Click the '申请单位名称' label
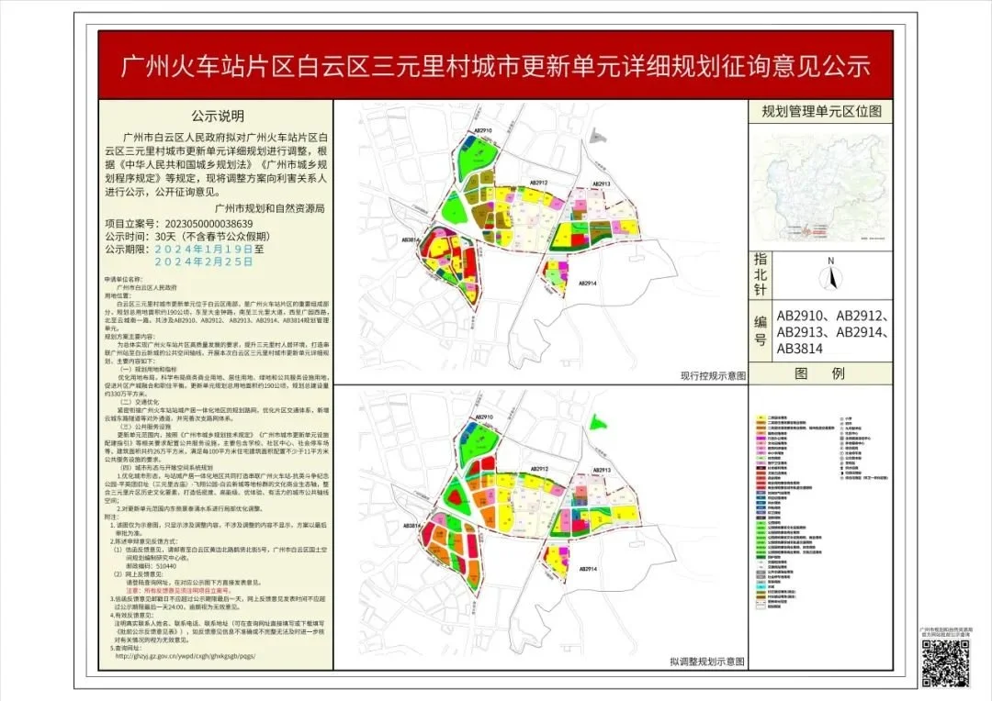992x701 pixels. (124, 279)
